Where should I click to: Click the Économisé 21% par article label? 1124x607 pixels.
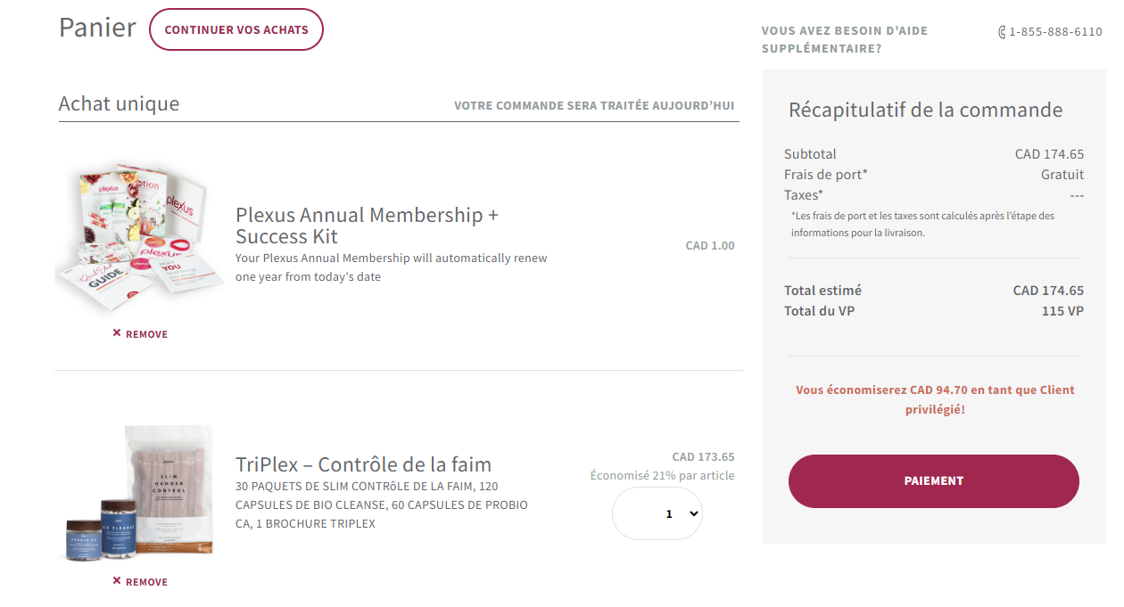tap(662, 475)
